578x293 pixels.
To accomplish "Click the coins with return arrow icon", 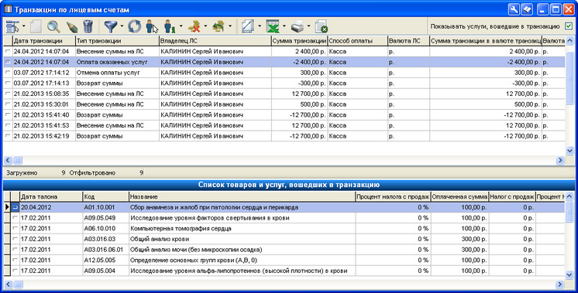I will coord(218,26).
